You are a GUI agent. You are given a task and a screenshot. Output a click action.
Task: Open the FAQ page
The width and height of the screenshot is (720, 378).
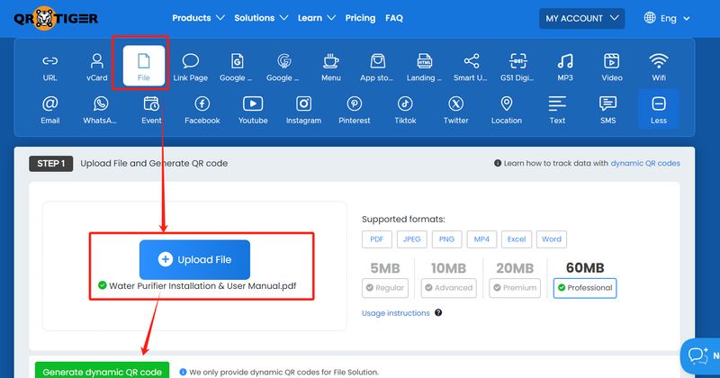coord(394,18)
